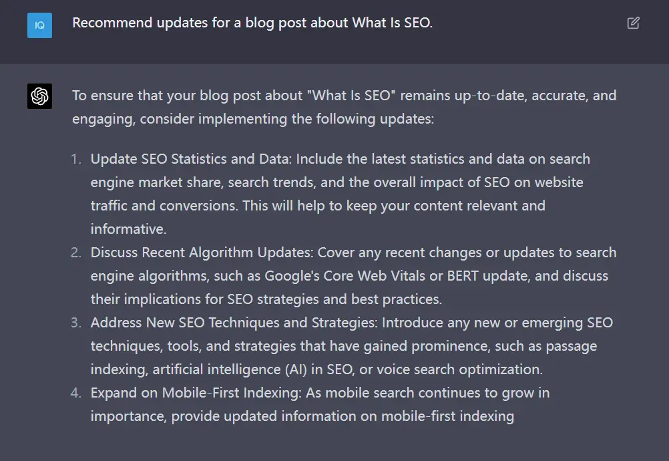This screenshot has height=461, width=669.
Task: Click list number 3 marker
Action: tap(77, 323)
